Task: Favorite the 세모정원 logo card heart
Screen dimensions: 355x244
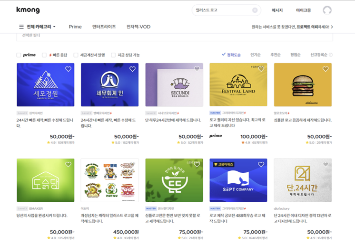Action: click(68, 69)
